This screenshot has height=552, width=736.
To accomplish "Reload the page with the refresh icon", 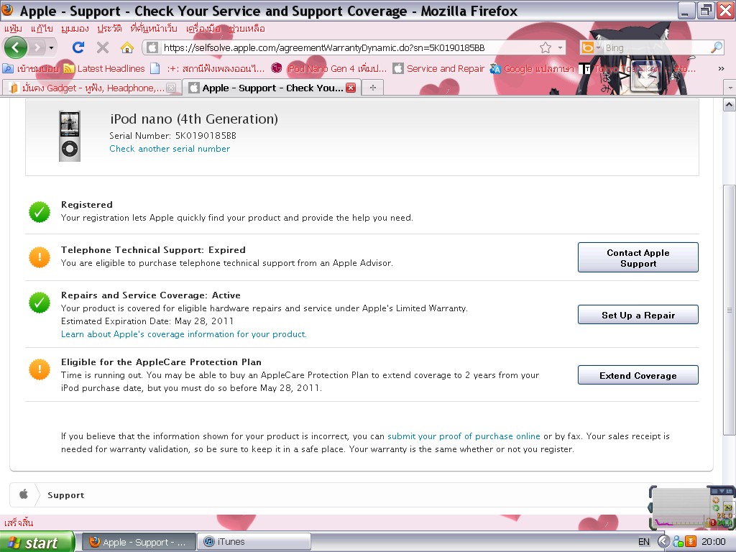I will coord(78,47).
